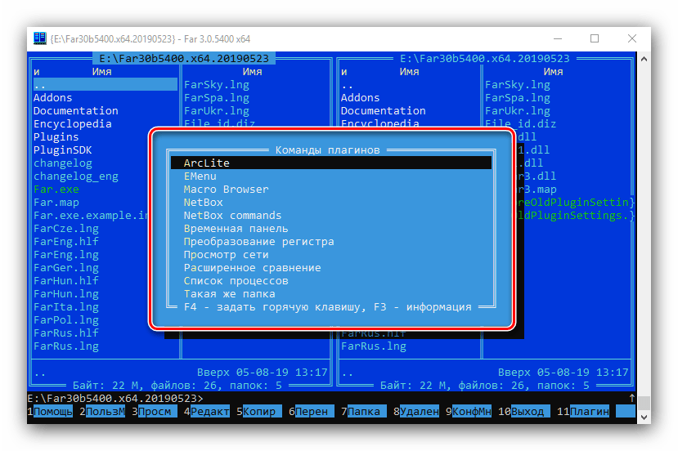The width and height of the screenshot is (678, 451).
Task: Click the left panel path header
Action: [x=184, y=58]
